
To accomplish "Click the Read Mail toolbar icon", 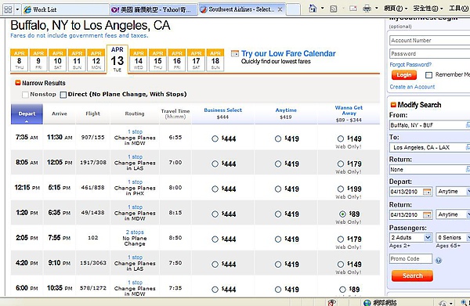I will click(x=353, y=9).
